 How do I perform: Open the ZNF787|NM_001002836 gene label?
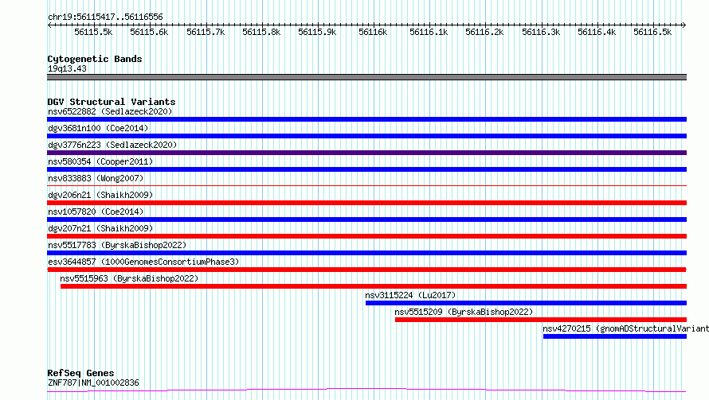(x=93, y=383)
